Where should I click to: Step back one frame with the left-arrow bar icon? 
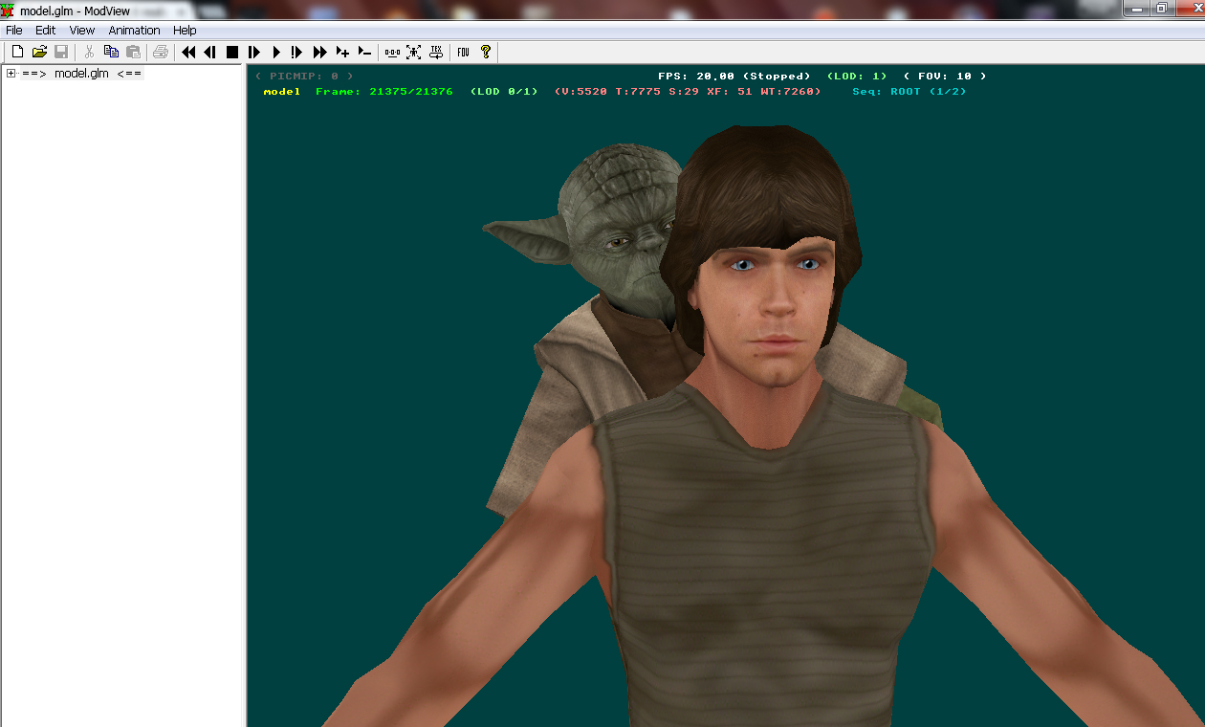point(210,52)
